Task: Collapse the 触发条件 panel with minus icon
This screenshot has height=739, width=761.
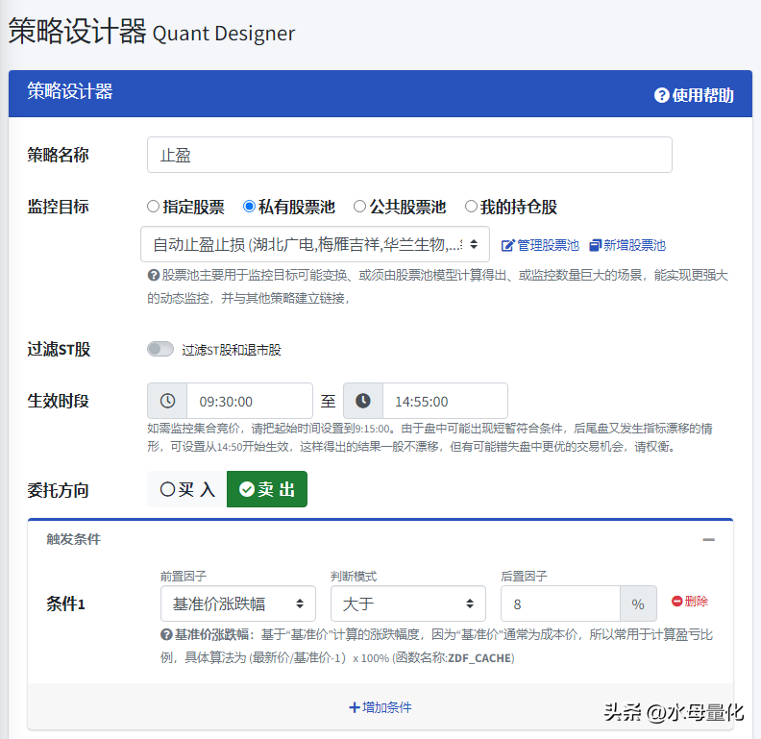Action: [x=708, y=539]
